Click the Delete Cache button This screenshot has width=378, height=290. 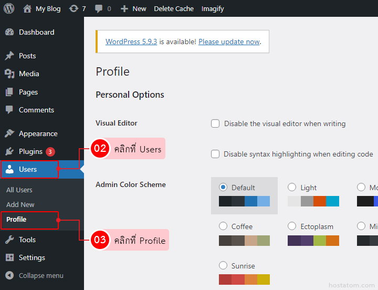(x=174, y=8)
